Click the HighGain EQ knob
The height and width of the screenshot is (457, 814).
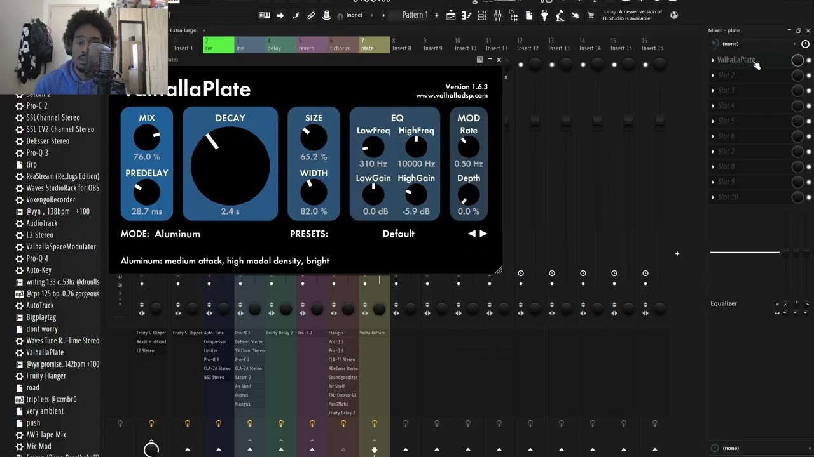pos(417,195)
